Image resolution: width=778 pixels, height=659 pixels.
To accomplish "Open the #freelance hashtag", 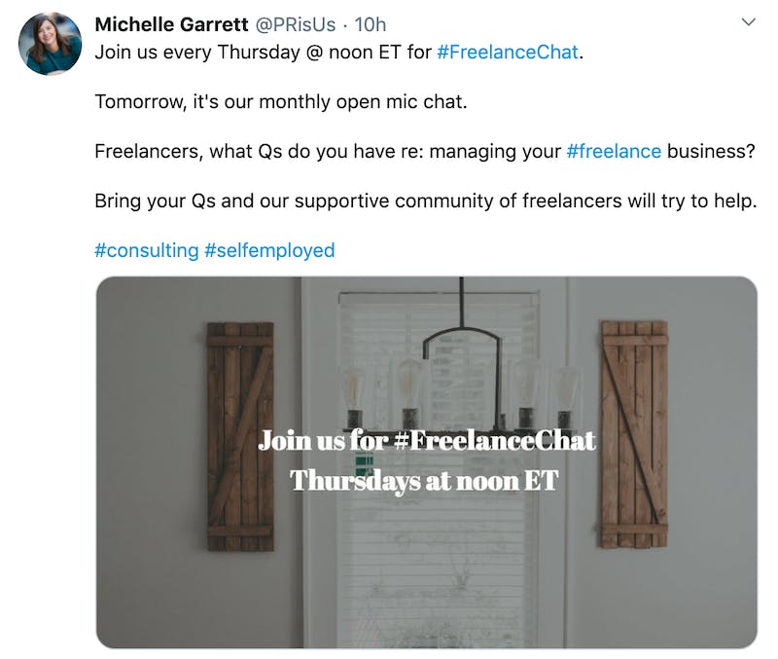I will (x=614, y=151).
